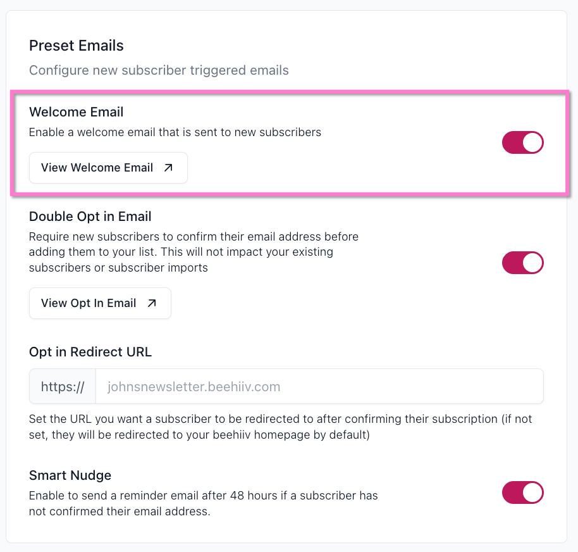Turn off Double Opt in Email switch
This screenshot has height=552, width=578.
coord(523,263)
